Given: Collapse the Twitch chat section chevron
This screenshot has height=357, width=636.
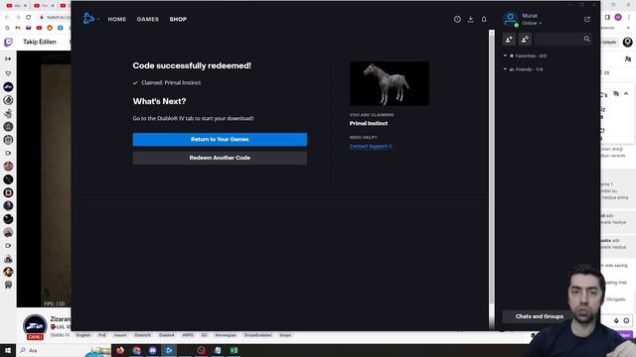Looking at the screenshot, I should (x=626, y=94).
